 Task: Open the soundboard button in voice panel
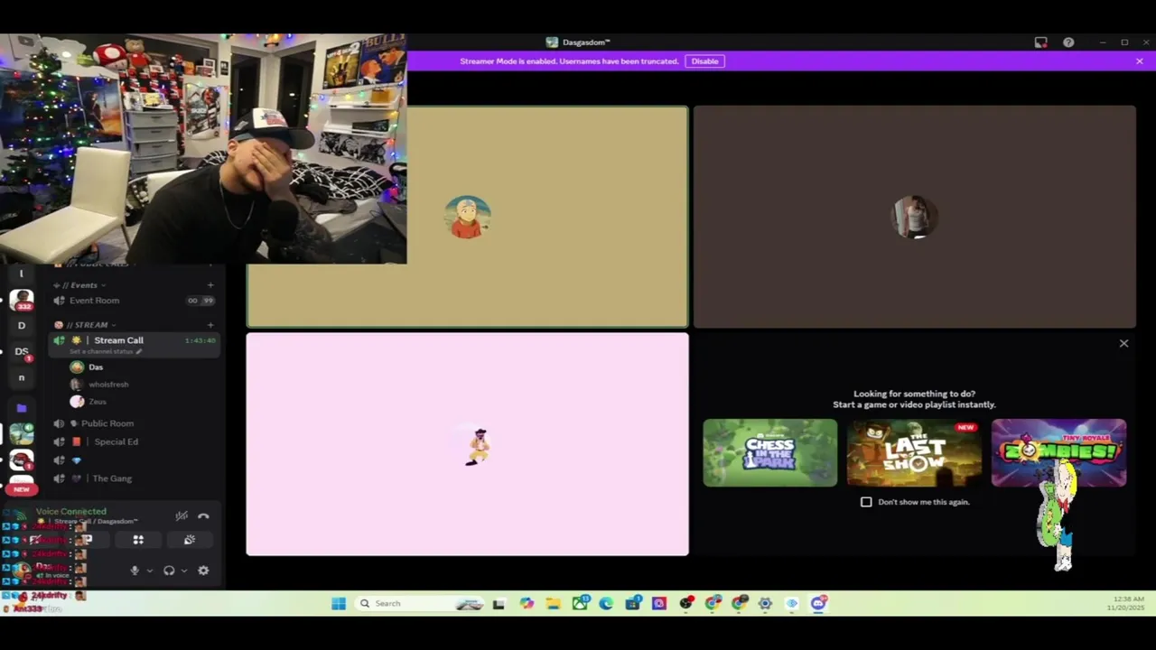coord(190,540)
